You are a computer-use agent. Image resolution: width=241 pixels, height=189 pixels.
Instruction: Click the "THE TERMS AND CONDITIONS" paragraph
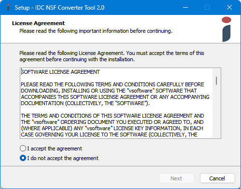(113, 125)
